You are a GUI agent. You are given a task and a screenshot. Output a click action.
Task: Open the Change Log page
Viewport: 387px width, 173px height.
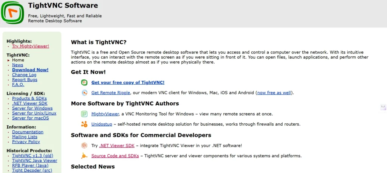coord(24,75)
